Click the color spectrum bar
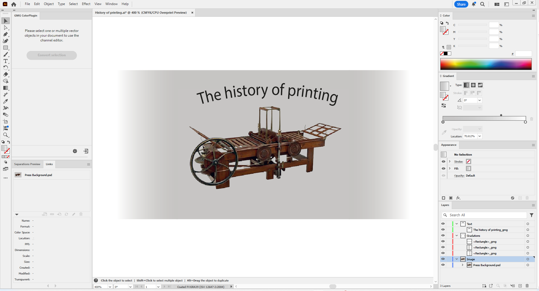This screenshot has width=539, height=291. 486,64
